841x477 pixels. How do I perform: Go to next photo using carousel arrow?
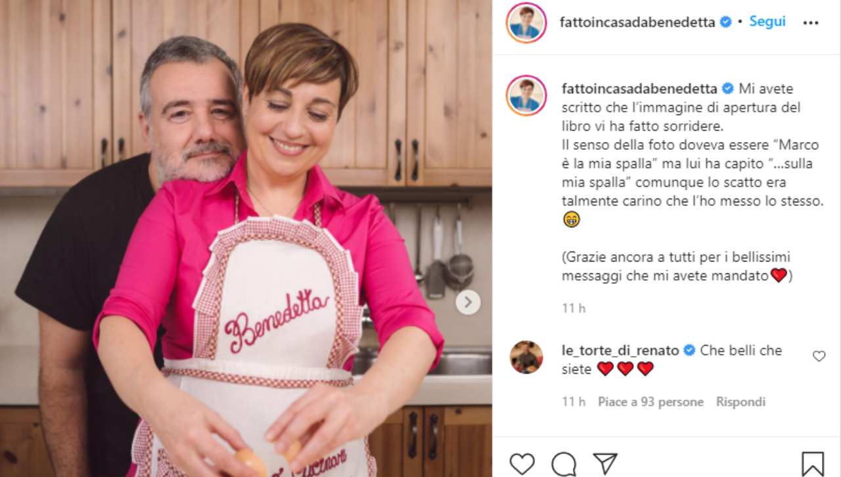[468, 302]
